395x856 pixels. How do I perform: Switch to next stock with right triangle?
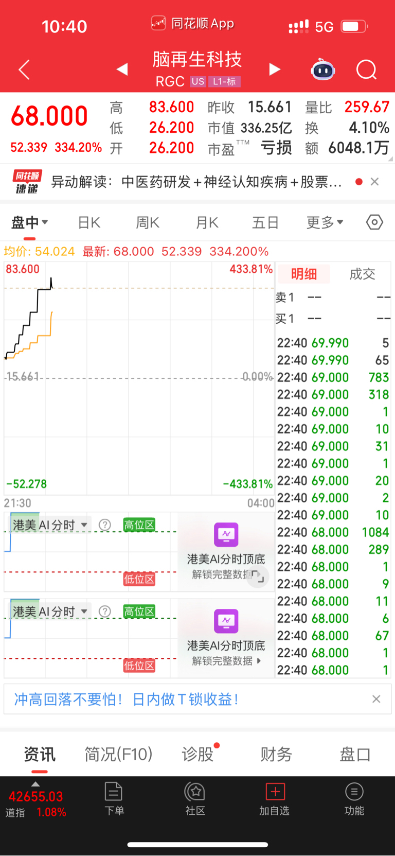click(x=275, y=69)
